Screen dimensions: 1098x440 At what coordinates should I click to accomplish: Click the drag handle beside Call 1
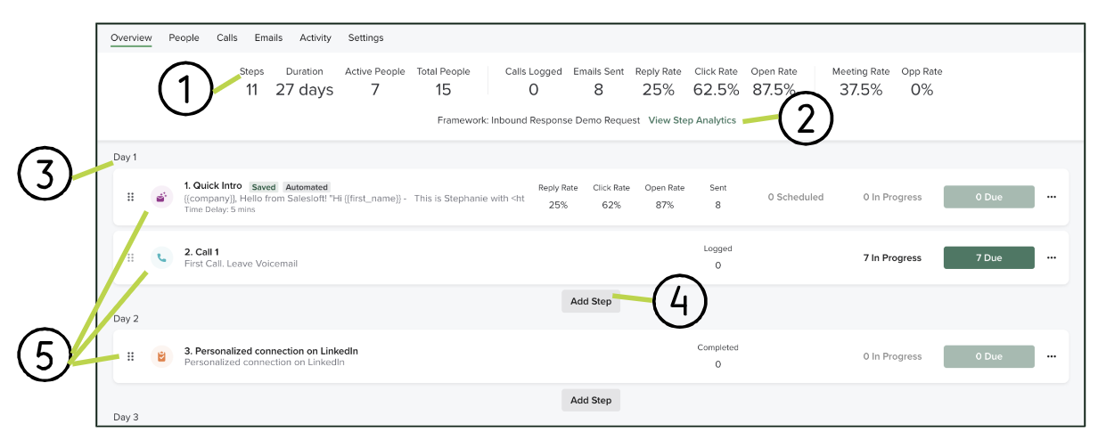(131, 258)
